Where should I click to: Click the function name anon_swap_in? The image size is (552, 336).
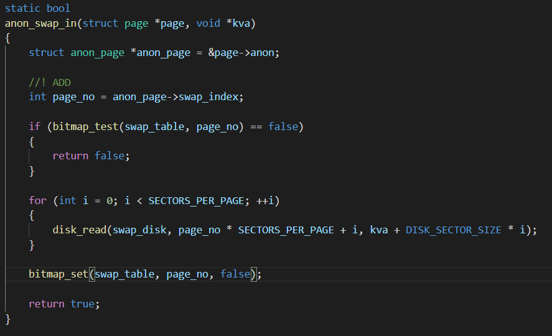point(41,24)
